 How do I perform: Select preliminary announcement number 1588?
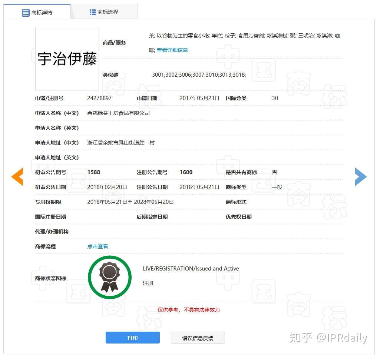(x=94, y=172)
